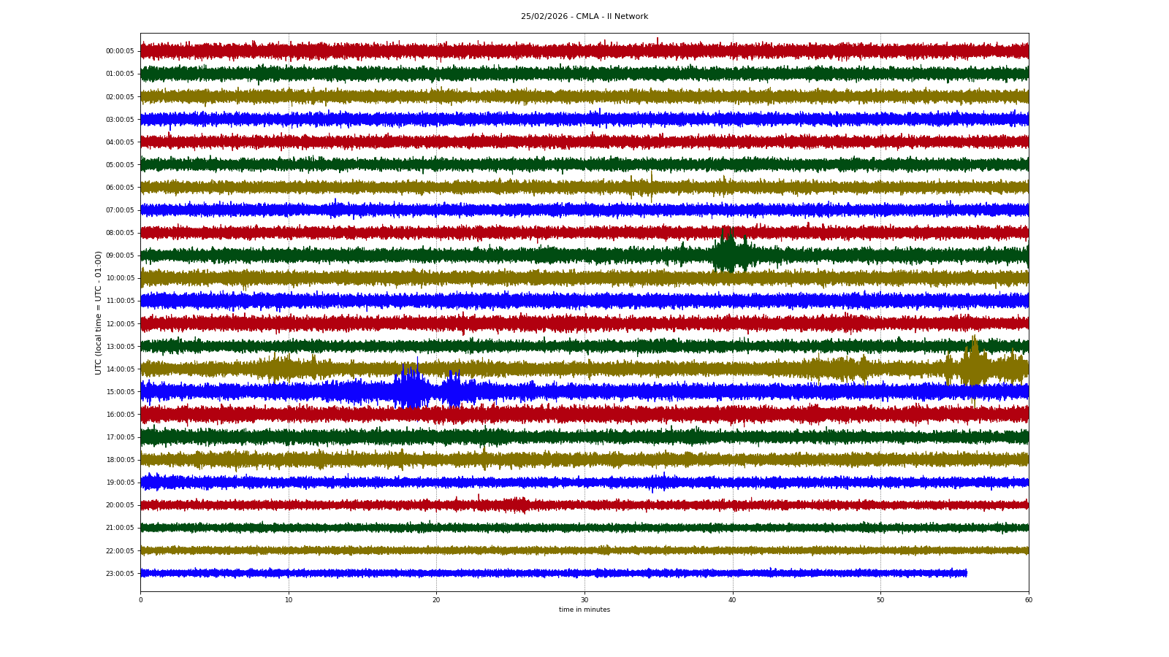Click the 12:00:05 row time label
The image size is (1169, 657).
[120, 324]
